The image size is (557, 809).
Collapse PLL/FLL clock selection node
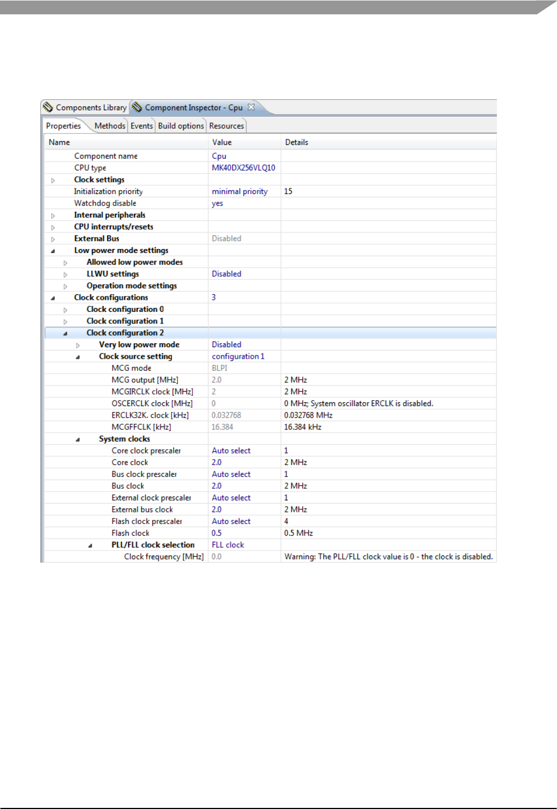pyautogui.click(x=90, y=546)
